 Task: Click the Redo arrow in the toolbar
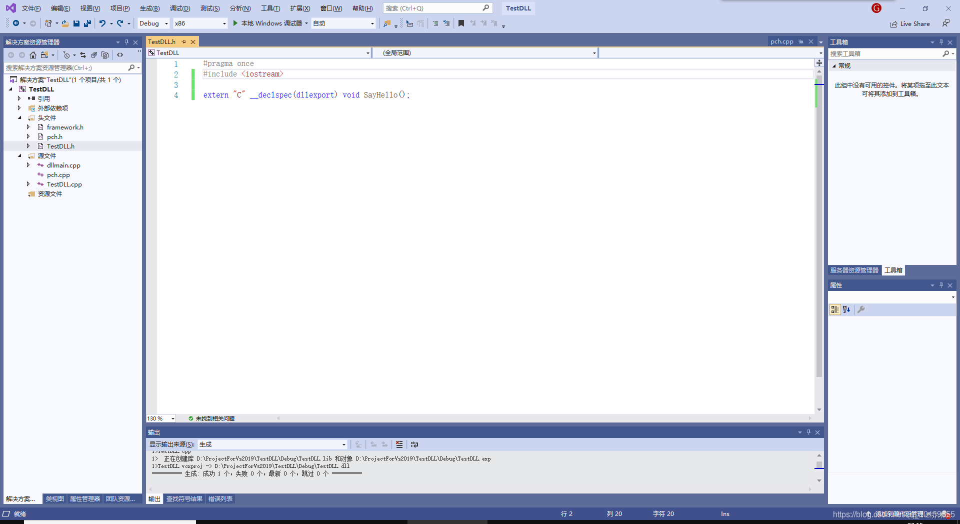(120, 23)
